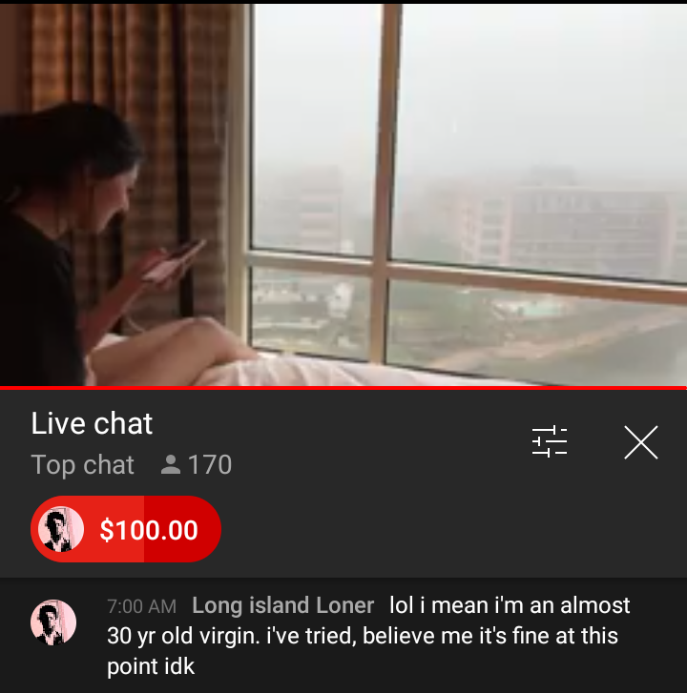Select the chat message text about being almost 30

368,636
